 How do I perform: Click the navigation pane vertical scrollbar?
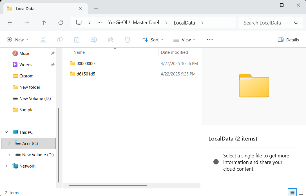coord(59,145)
